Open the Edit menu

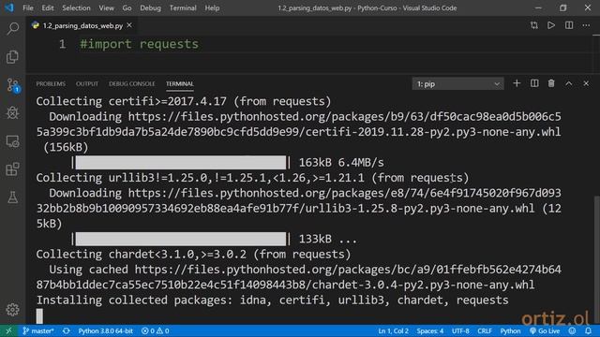[48, 7]
